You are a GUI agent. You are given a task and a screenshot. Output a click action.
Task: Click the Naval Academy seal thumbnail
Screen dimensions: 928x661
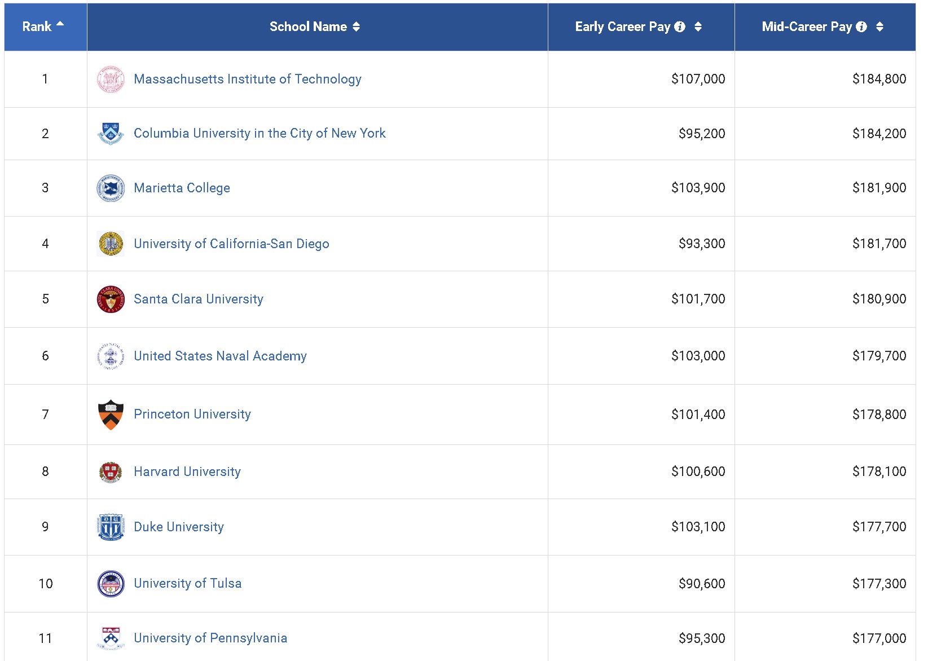pos(111,356)
